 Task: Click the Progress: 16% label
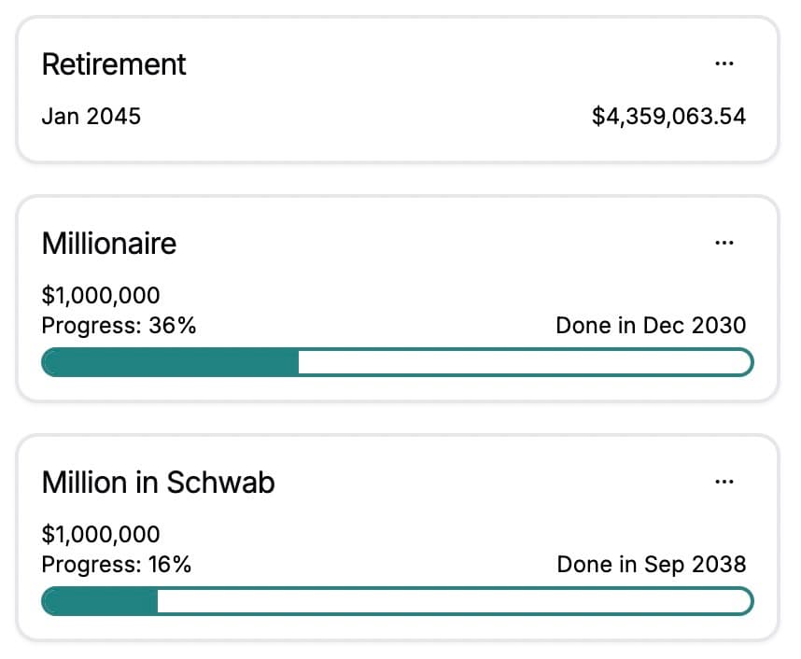point(117,565)
